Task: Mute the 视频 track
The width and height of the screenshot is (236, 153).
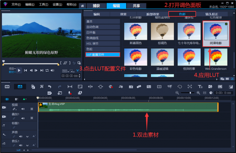Action: (x=23, y=109)
